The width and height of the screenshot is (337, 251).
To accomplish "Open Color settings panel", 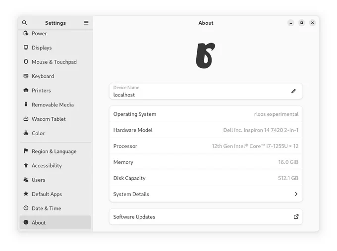I will point(55,133).
